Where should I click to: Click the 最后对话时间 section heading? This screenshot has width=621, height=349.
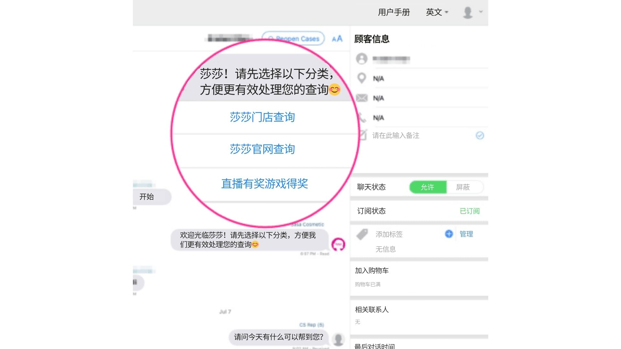(375, 346)
